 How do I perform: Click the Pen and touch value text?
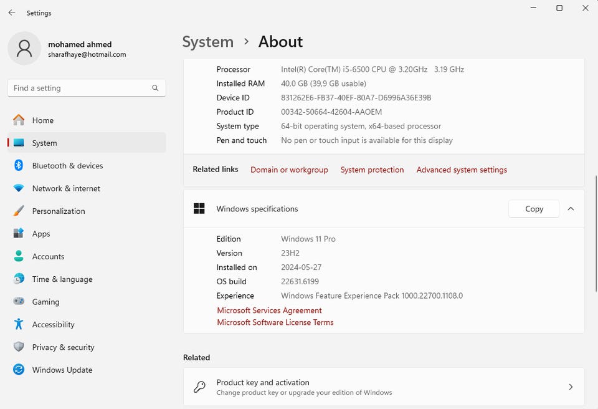click(x=367, y=140)
